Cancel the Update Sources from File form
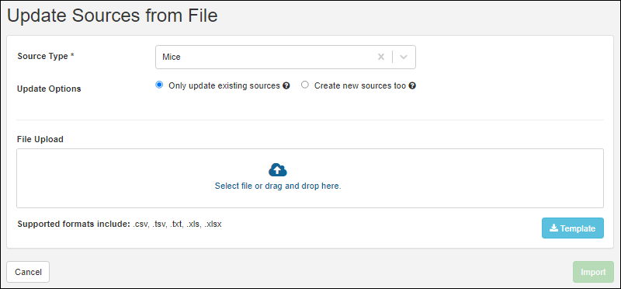Viewport: 621px width, 289px height. tap(28, 272)
